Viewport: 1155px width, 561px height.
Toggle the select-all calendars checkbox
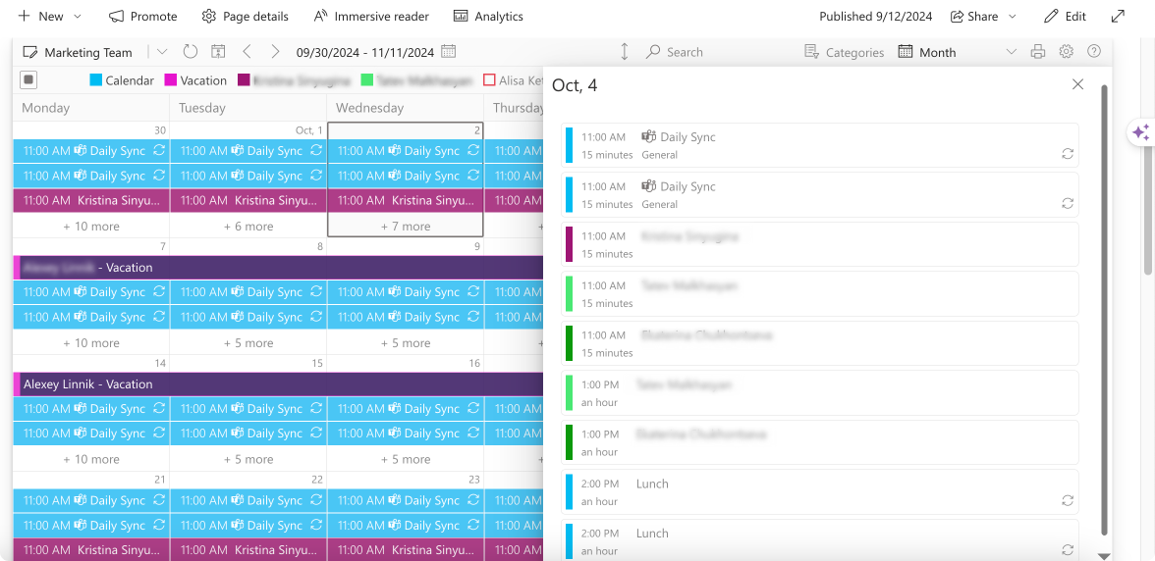(27, 79)
